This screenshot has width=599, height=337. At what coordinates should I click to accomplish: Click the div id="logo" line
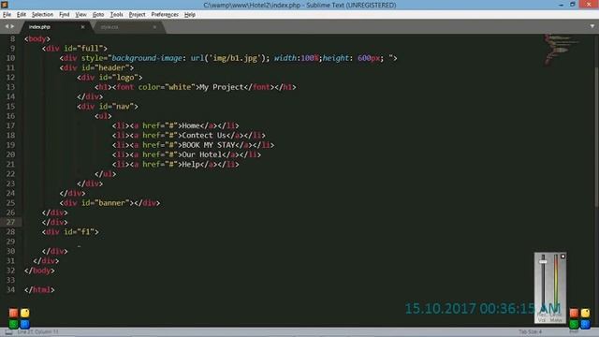pos(110,78)
